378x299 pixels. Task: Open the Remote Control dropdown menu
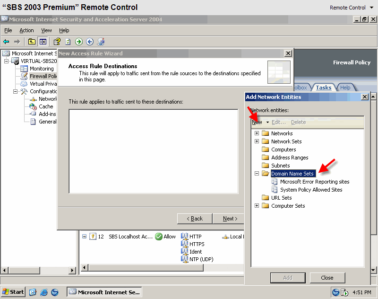tap(351, 8)
